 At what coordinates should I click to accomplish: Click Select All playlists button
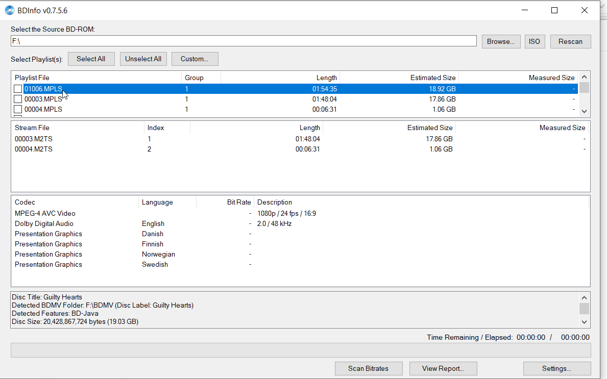[91, 59]
